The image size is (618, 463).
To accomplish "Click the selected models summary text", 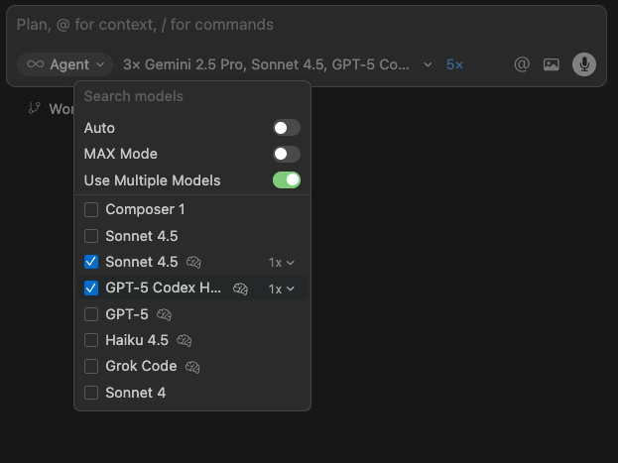I will [266, 64].
